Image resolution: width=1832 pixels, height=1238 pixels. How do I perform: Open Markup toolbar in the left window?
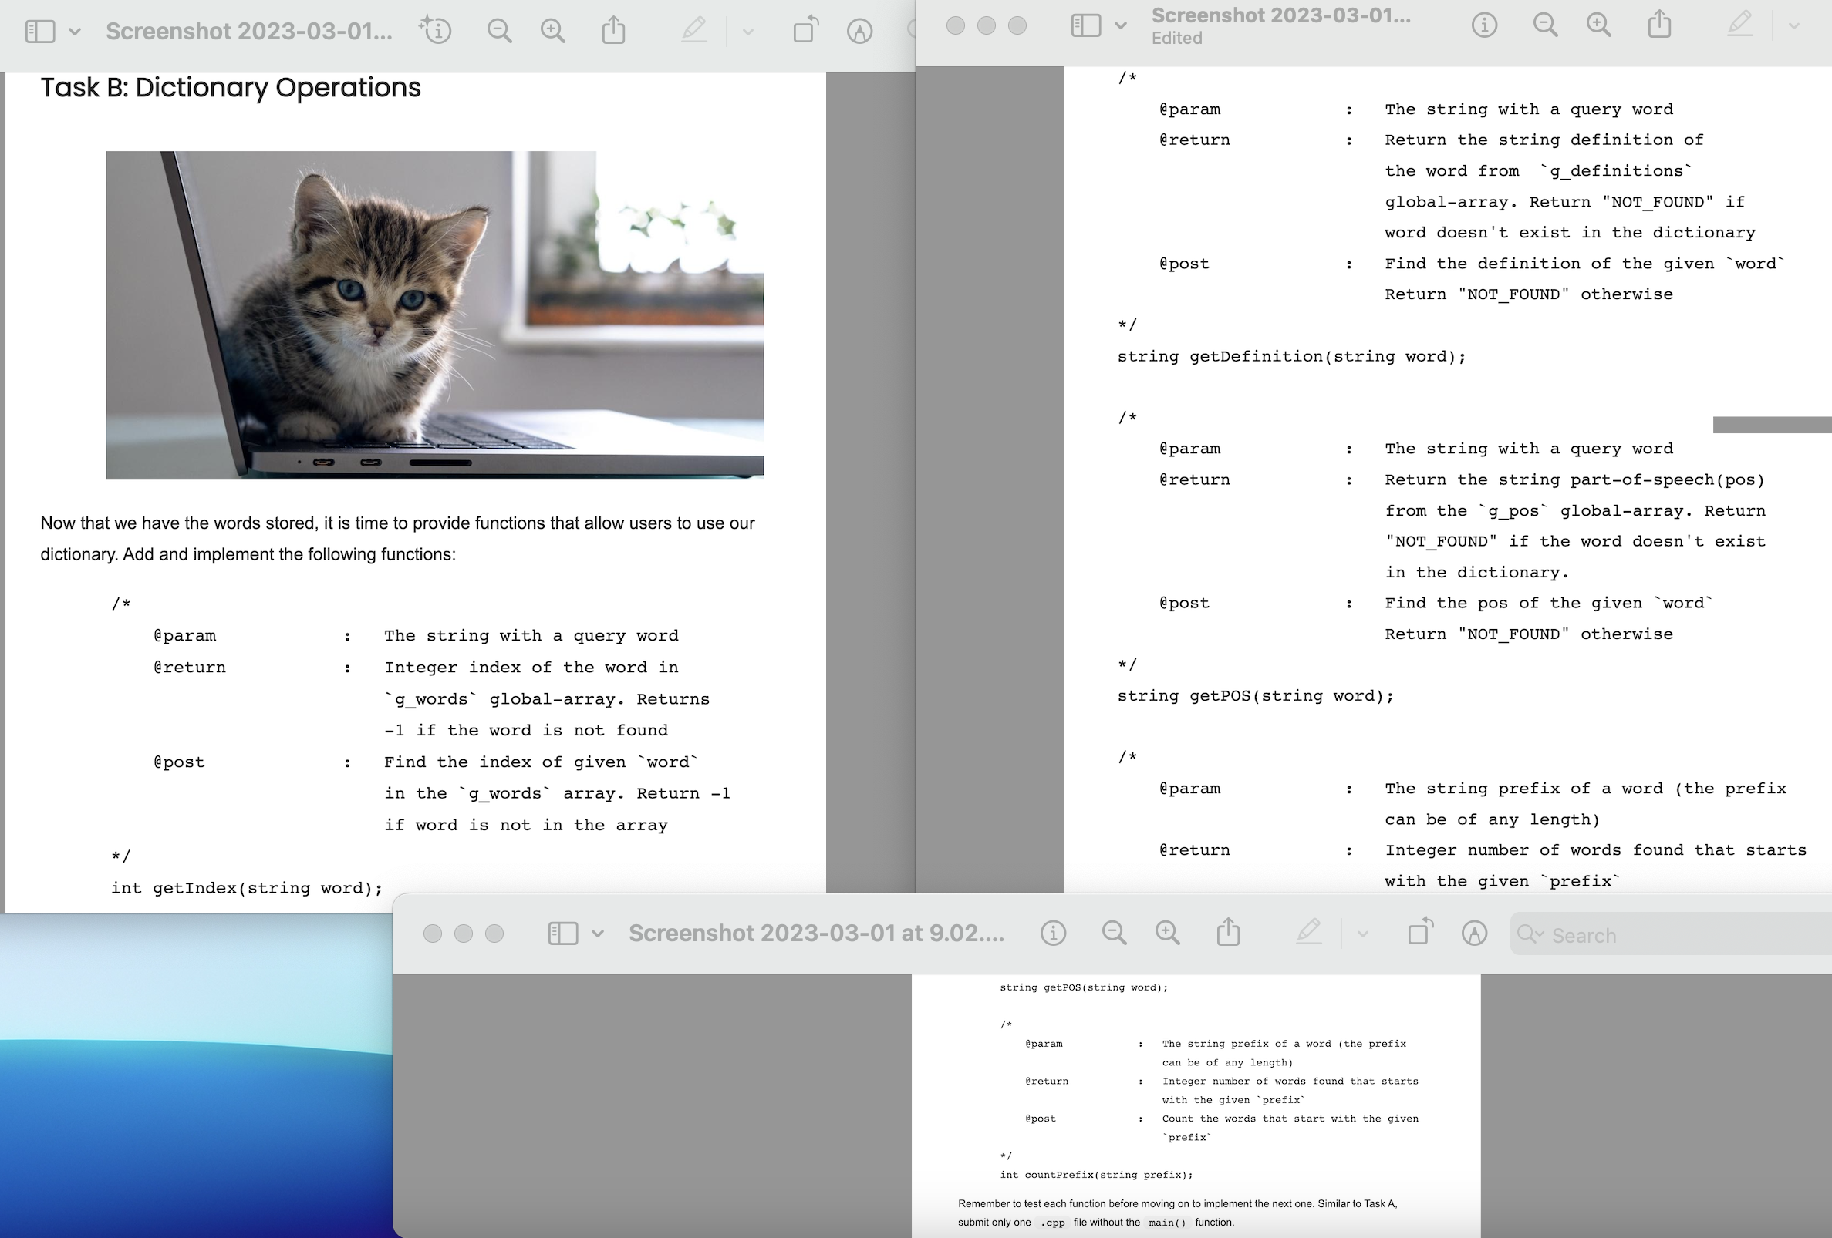859,32
